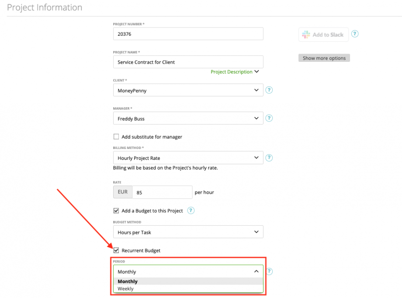Image resolution: width=402 pixels, height=298 pixels.
Task: Open the Client help tooltip icon
Action: pos(269,90)
